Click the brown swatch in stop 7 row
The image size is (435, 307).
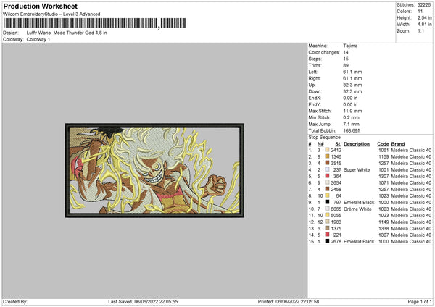click(327, 189)
